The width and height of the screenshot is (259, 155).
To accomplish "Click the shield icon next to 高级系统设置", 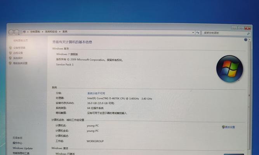I will click(x=10, y=63).
